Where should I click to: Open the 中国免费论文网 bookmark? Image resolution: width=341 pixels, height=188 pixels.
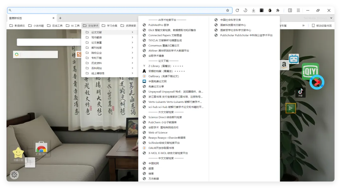(173, 81)
